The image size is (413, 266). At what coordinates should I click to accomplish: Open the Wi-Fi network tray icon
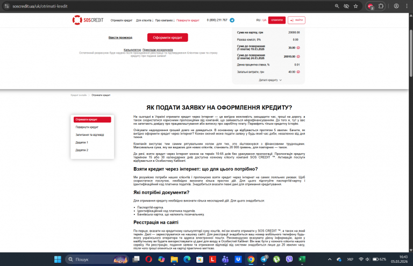tap(361, 260)
